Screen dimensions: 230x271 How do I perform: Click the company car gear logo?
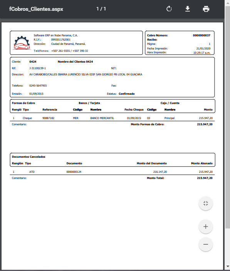[22, 43]
